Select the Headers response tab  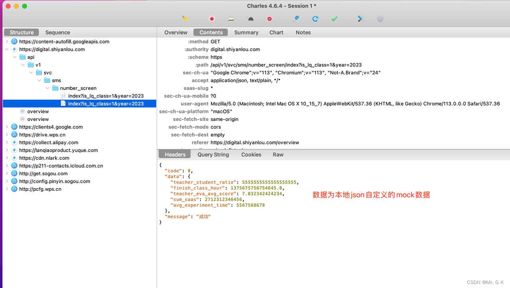tap(175, 155)
